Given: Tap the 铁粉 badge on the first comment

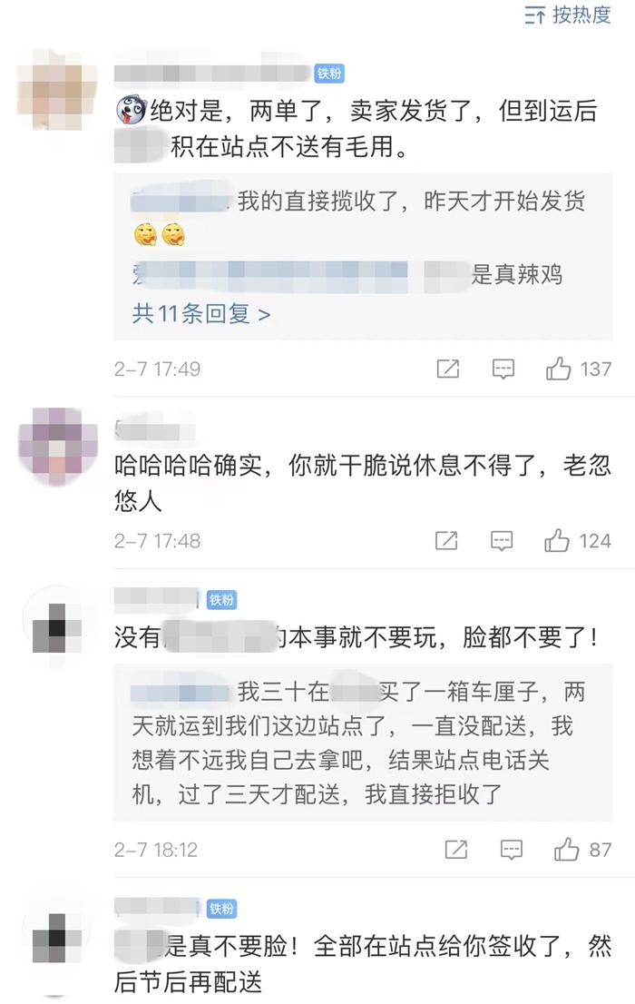Looking at the screenshot, I should pos(329,74).
